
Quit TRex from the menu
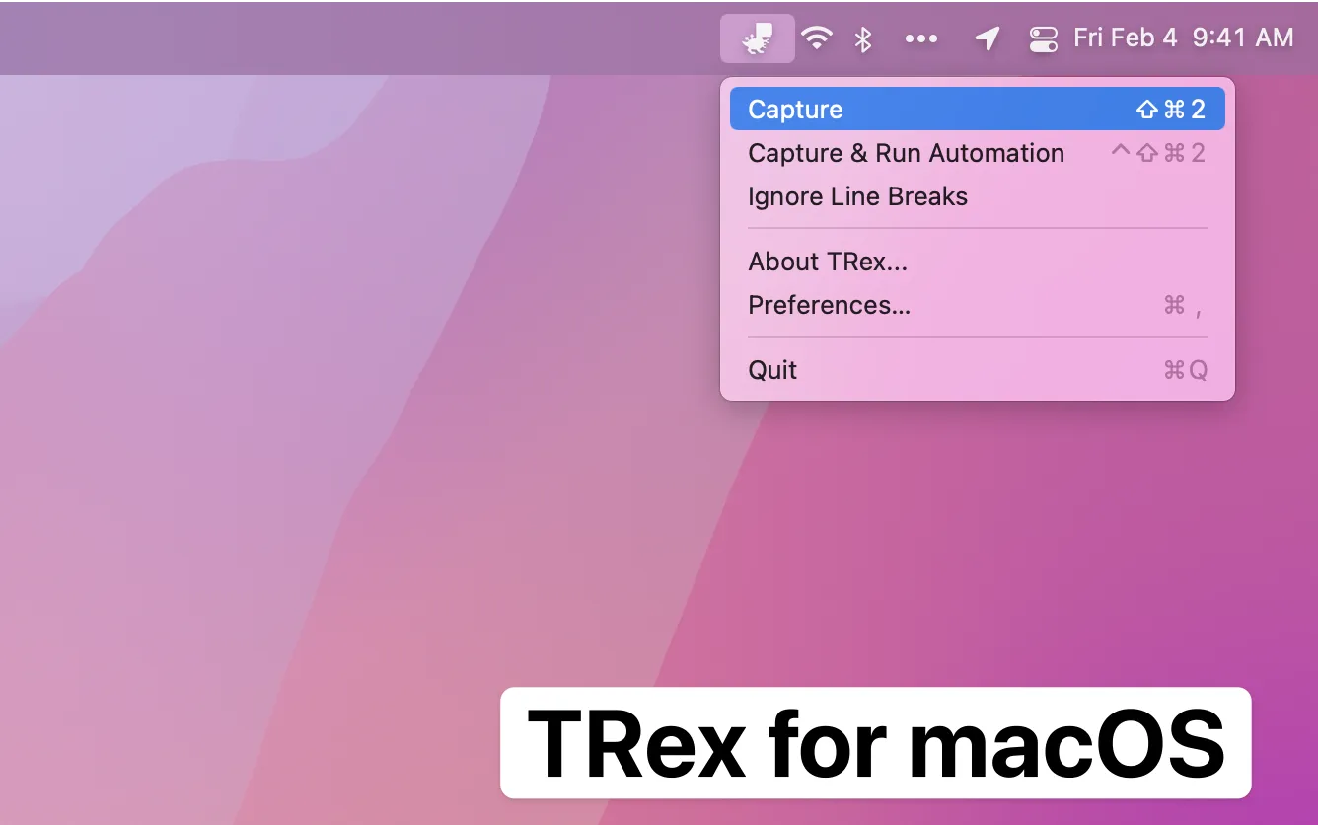(977, 370)
